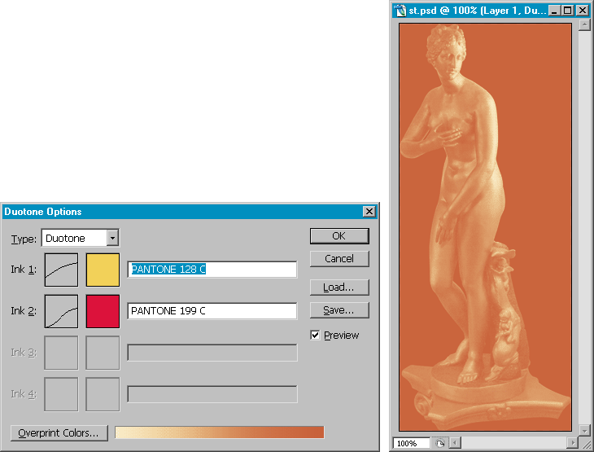The width and height of the screenshot is (594, 452).
Task: Open the Ink 1 duotone curve box
Action: 61,270
